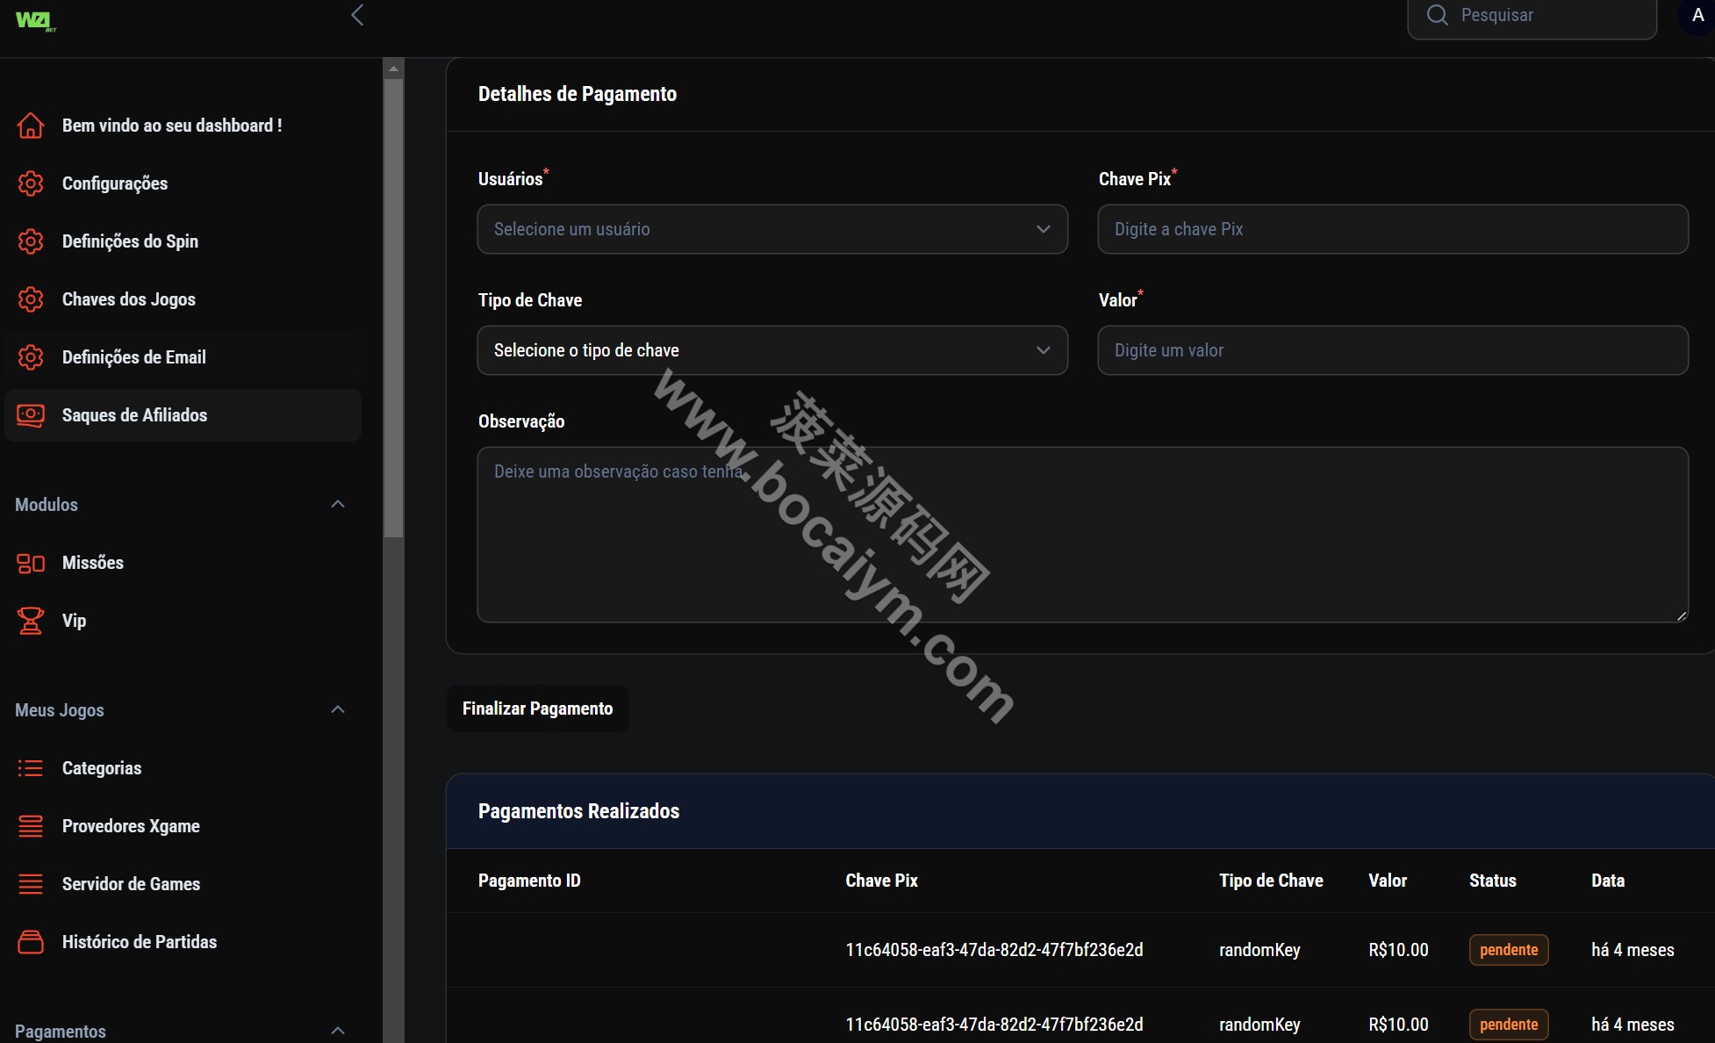
Task: Click the Pesquisar search field
Action: tap(1532, 17)
